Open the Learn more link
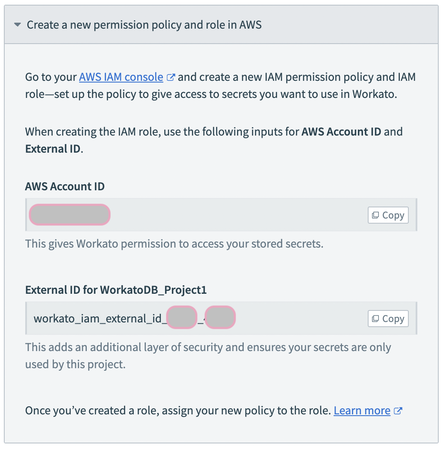This screenshot has width=443, height=449. tap(362, 410)
